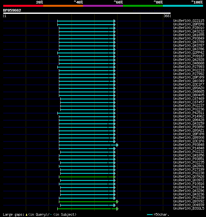The width and height of the screenshot is (206, 217).
Task: Select the query name BP059662
Action: (12, 10)
